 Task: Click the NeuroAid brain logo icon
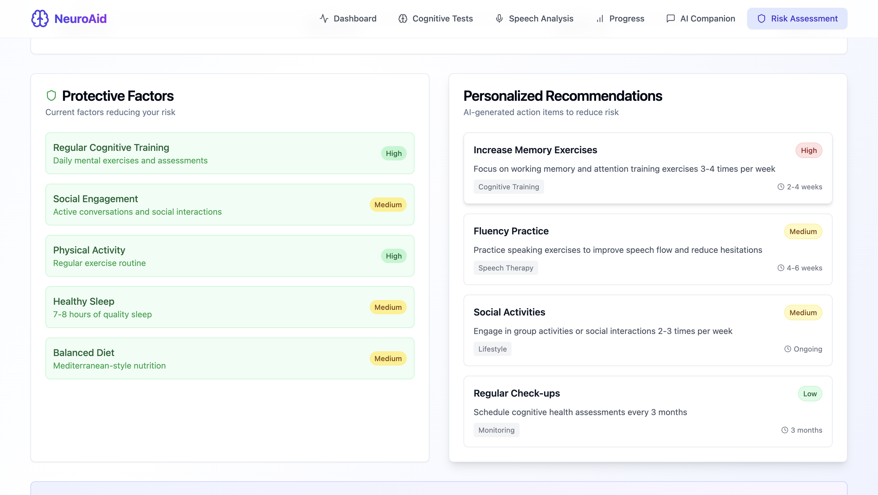(x=40, y=18)
